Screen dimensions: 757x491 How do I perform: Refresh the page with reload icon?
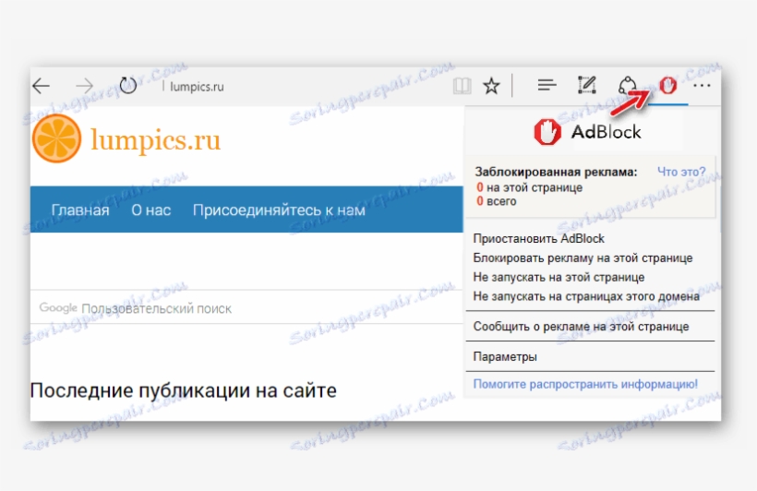pos(128,86)
